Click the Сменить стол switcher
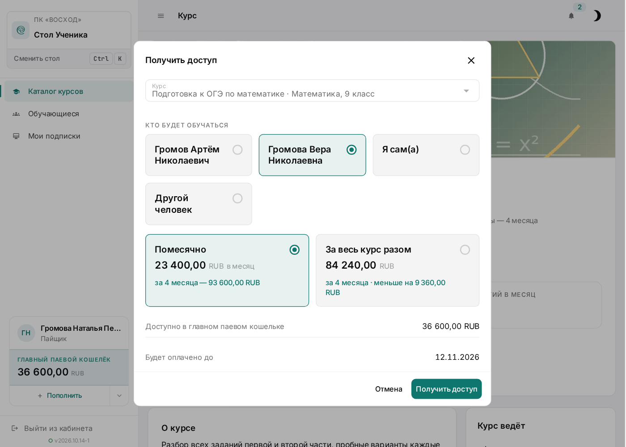The image size is (626, 447). [69, 59]
